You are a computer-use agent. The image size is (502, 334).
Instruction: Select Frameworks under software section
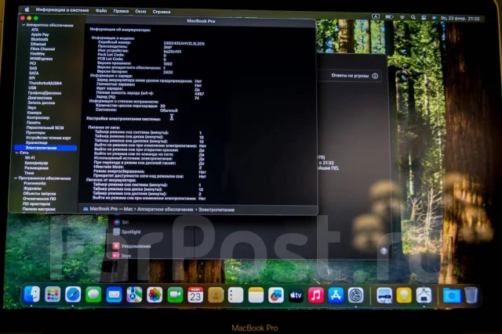click(35, 183)
